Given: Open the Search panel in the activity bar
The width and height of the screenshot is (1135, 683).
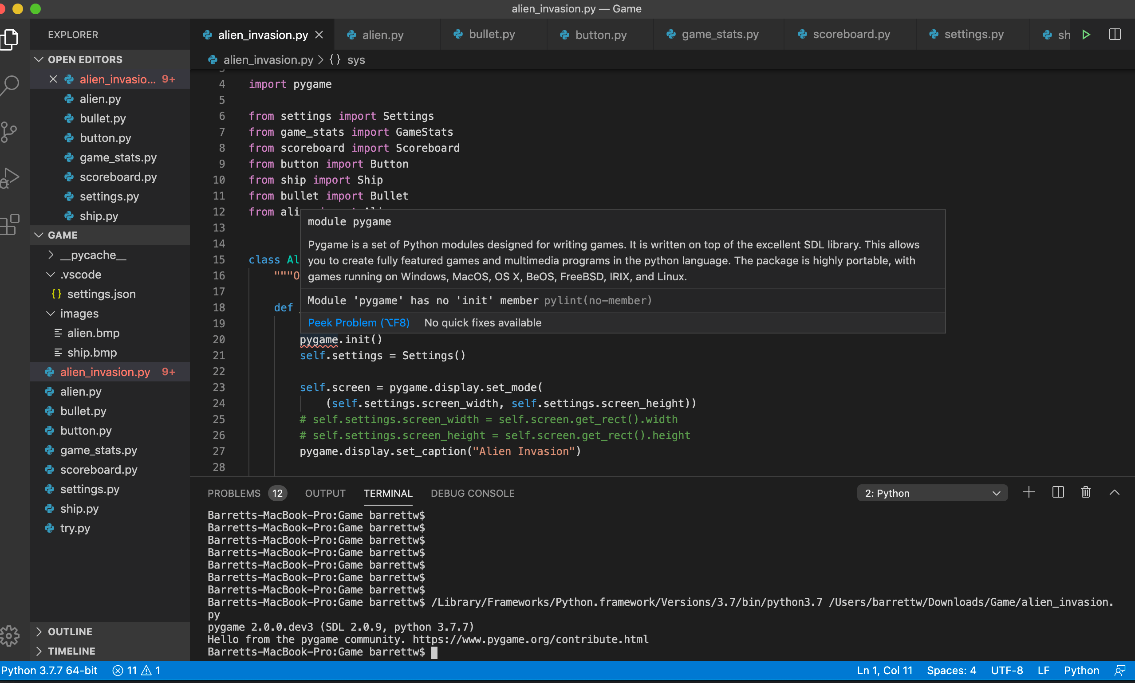Looking at the screenshot, I should [x=10, y=85].
